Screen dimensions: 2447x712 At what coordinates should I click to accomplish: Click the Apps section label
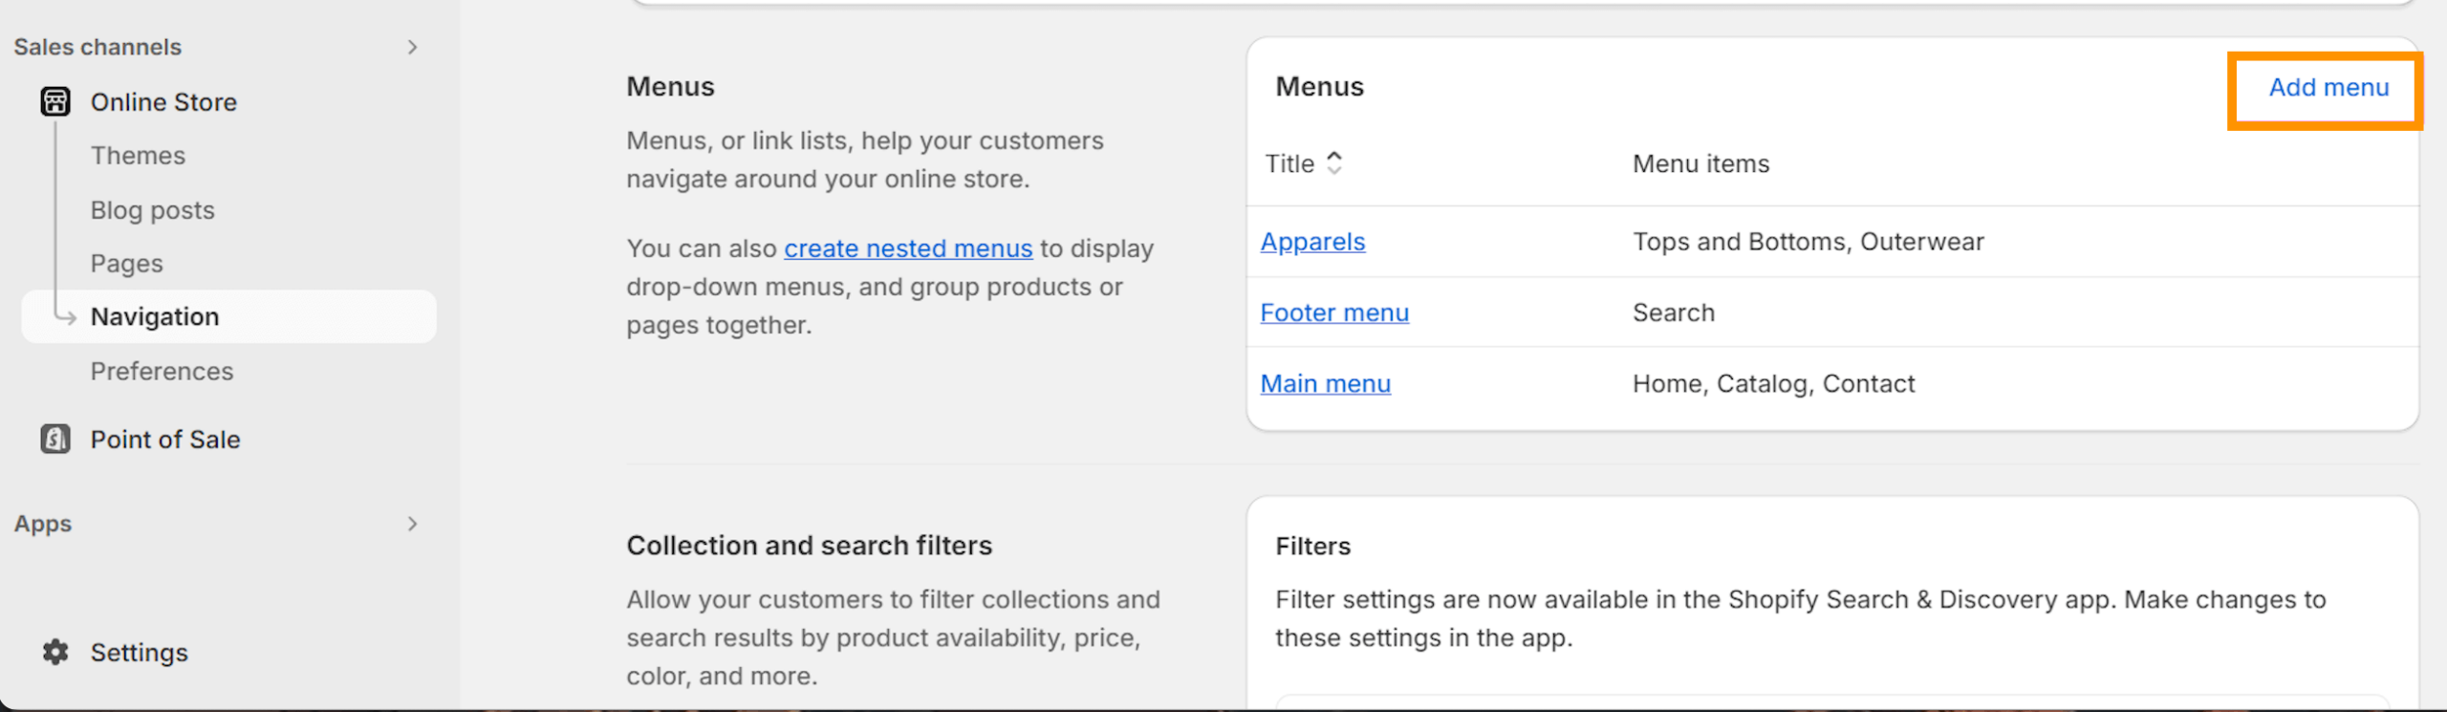point(43,524)
